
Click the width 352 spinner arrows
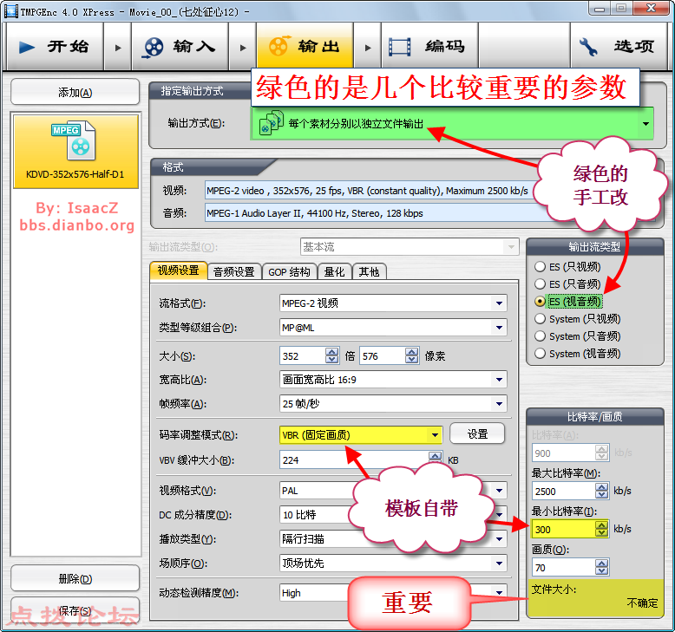pos(332,355)
